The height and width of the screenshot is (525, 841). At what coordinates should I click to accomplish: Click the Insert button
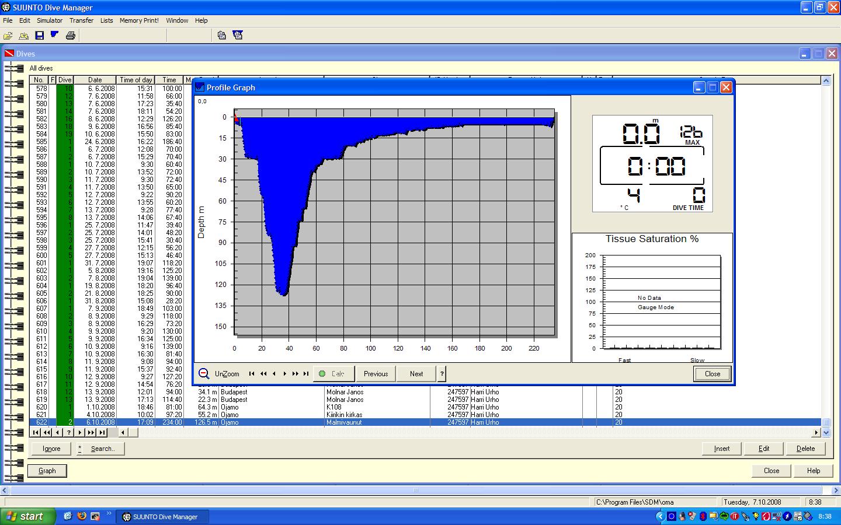[722, 449]
